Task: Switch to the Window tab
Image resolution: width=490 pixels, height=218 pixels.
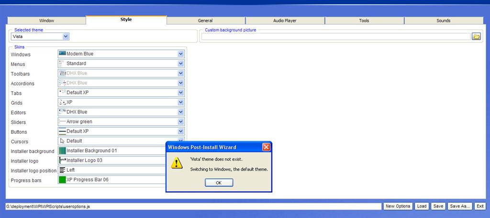Action: click(46, 21)
